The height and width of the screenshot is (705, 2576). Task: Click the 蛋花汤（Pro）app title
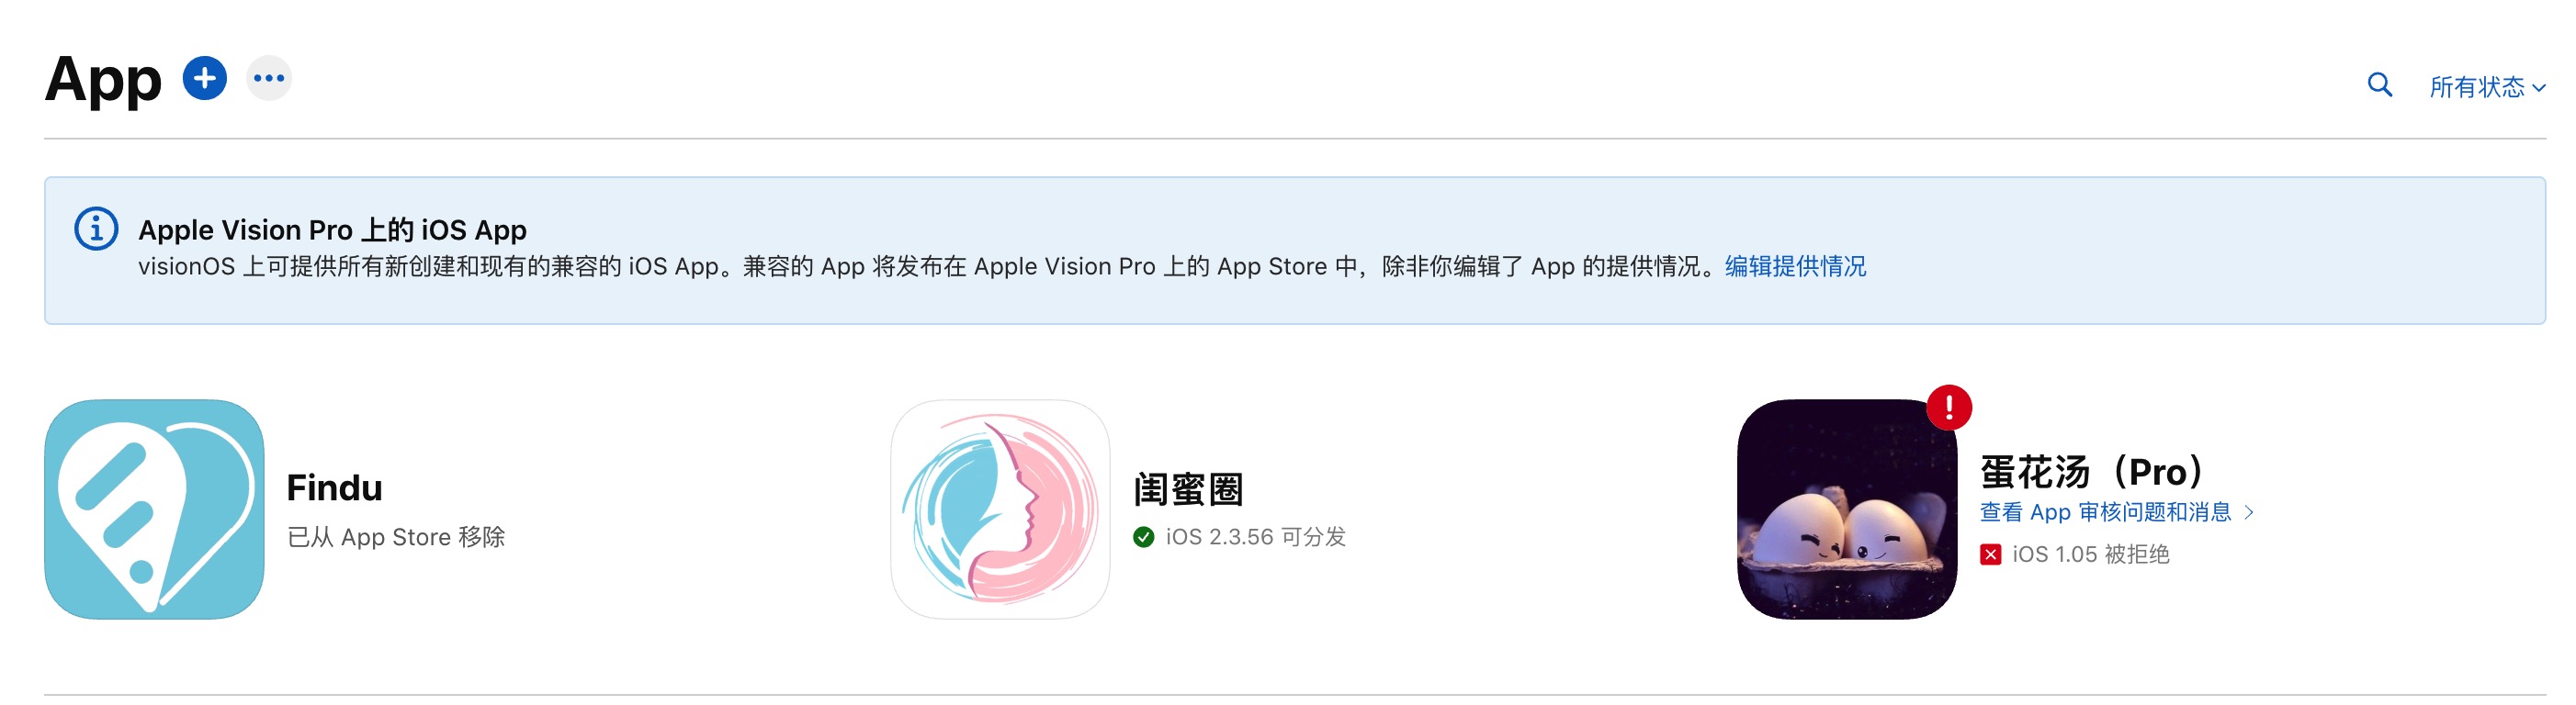2091,471
